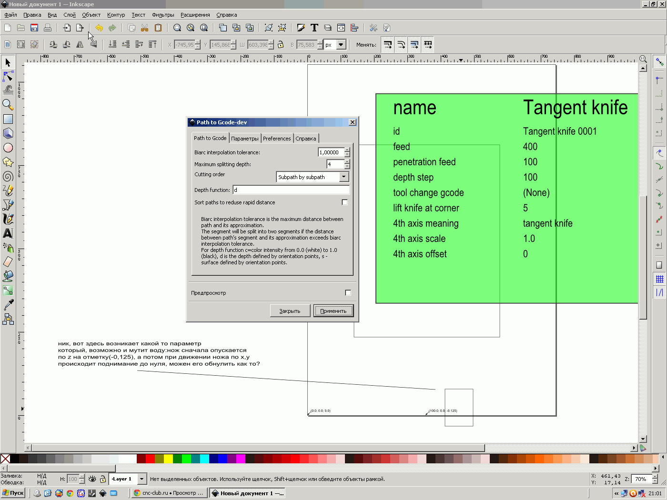The width and height of the screenshot is (667, 500).
Task: Increase Biarc interpolation tolerance with spinner
Action: [347, 150]
